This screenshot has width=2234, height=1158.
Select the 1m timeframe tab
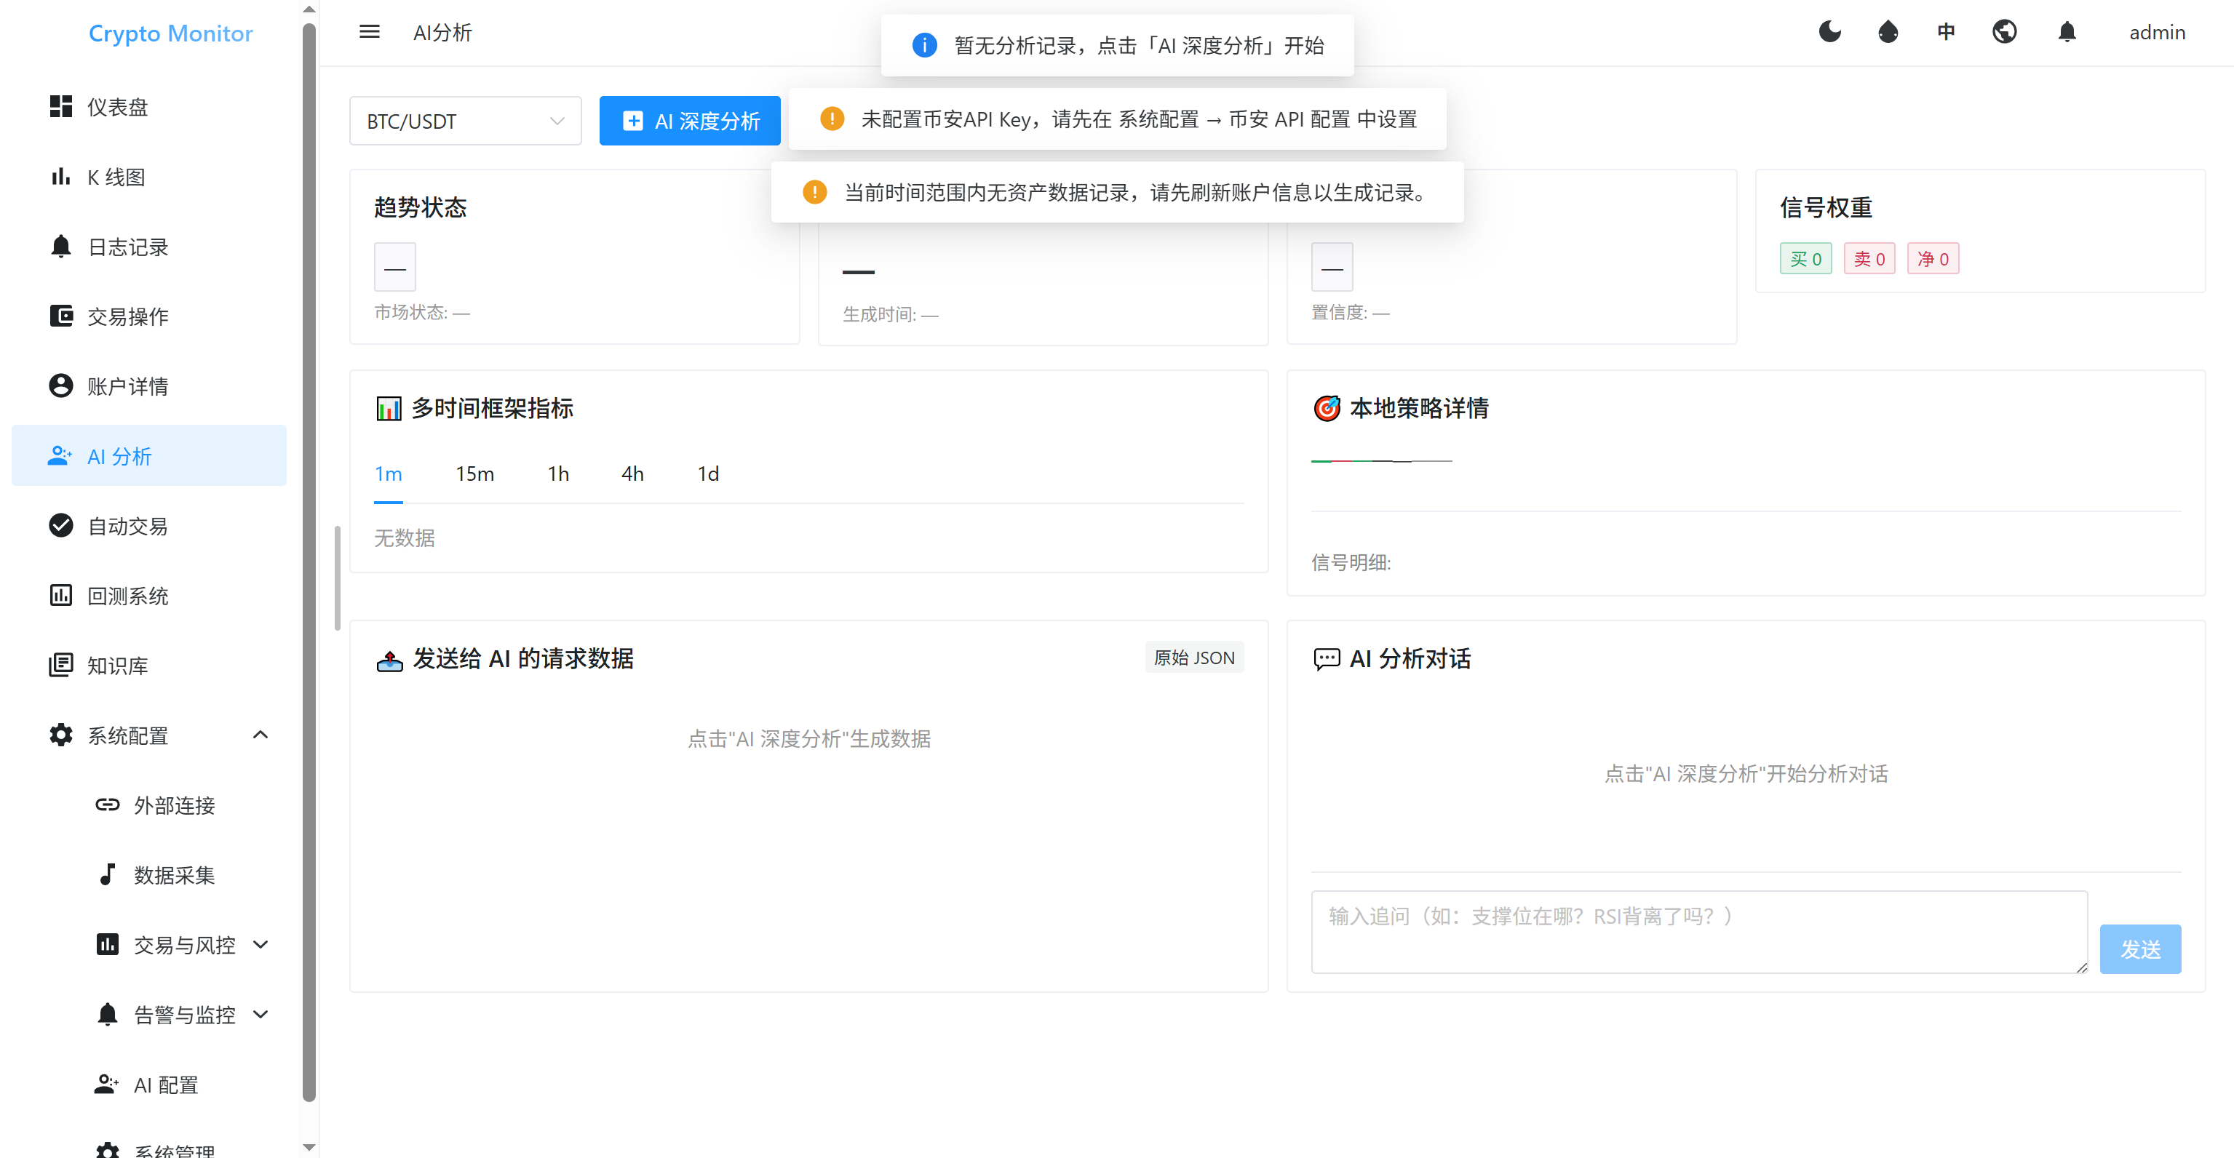point(389,474)
